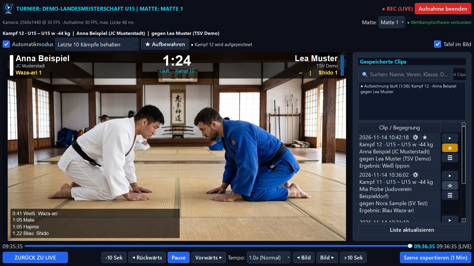The width and height of the screenshot is (474, 266).
Task: Step forward one frame with Bild ▸
Action: [327, 257]
